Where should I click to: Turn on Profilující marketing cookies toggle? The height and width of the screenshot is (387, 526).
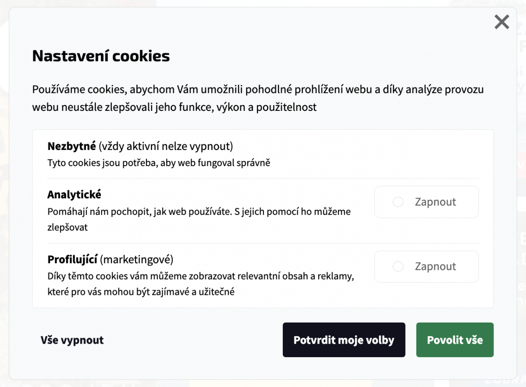click(x=426, y=266)
